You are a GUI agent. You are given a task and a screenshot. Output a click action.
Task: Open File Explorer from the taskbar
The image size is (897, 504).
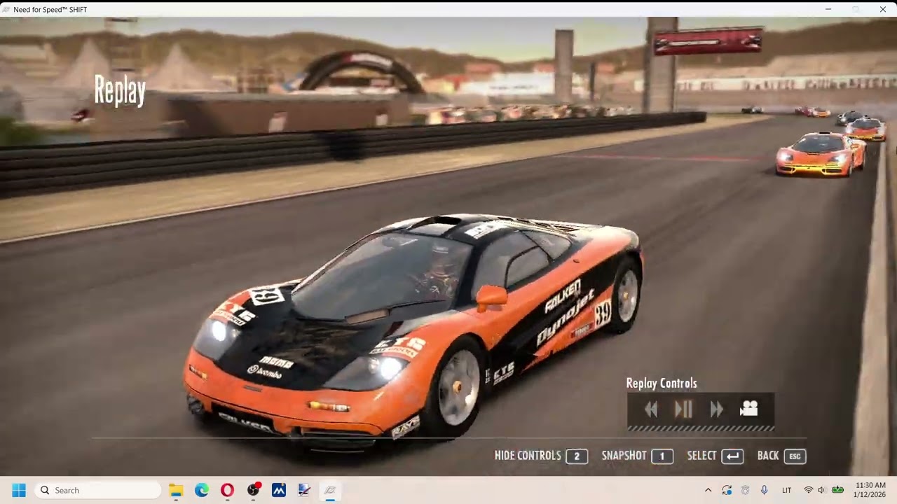[176, 491]
